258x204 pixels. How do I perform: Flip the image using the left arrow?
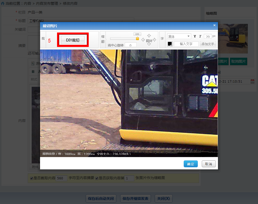[x=143, y=40]
